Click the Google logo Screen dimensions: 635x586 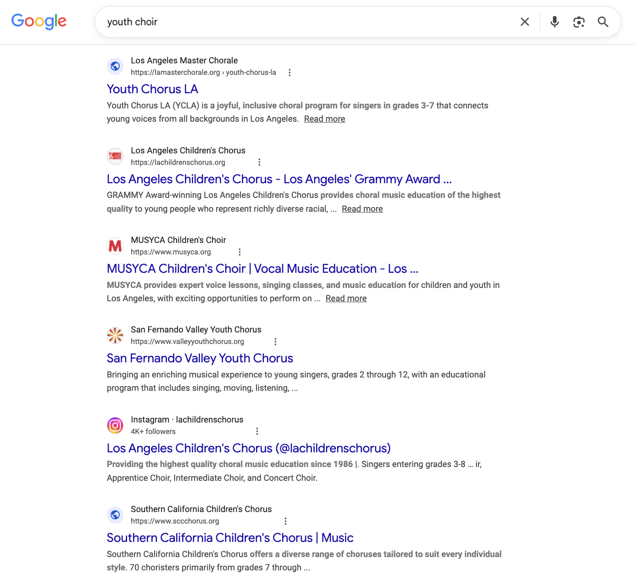[39, 22]
